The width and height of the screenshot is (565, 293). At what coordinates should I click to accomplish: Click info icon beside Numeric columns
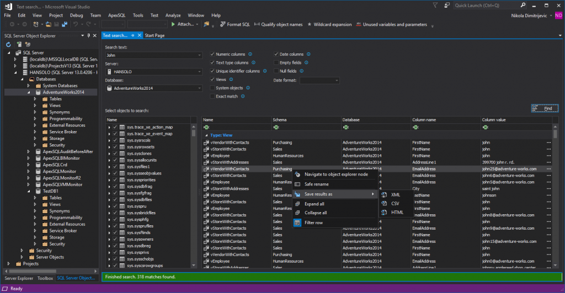pyautogui.click(x=250, y=55)
